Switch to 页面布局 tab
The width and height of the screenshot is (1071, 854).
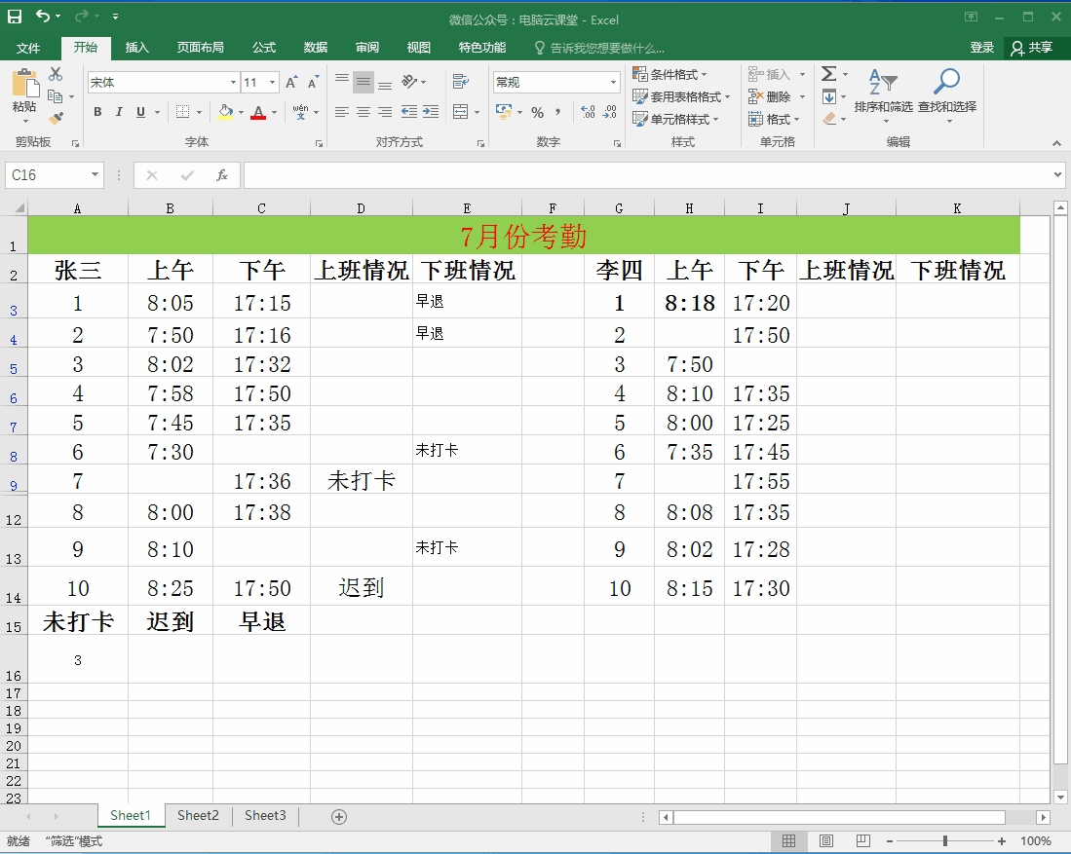(200, 47)
